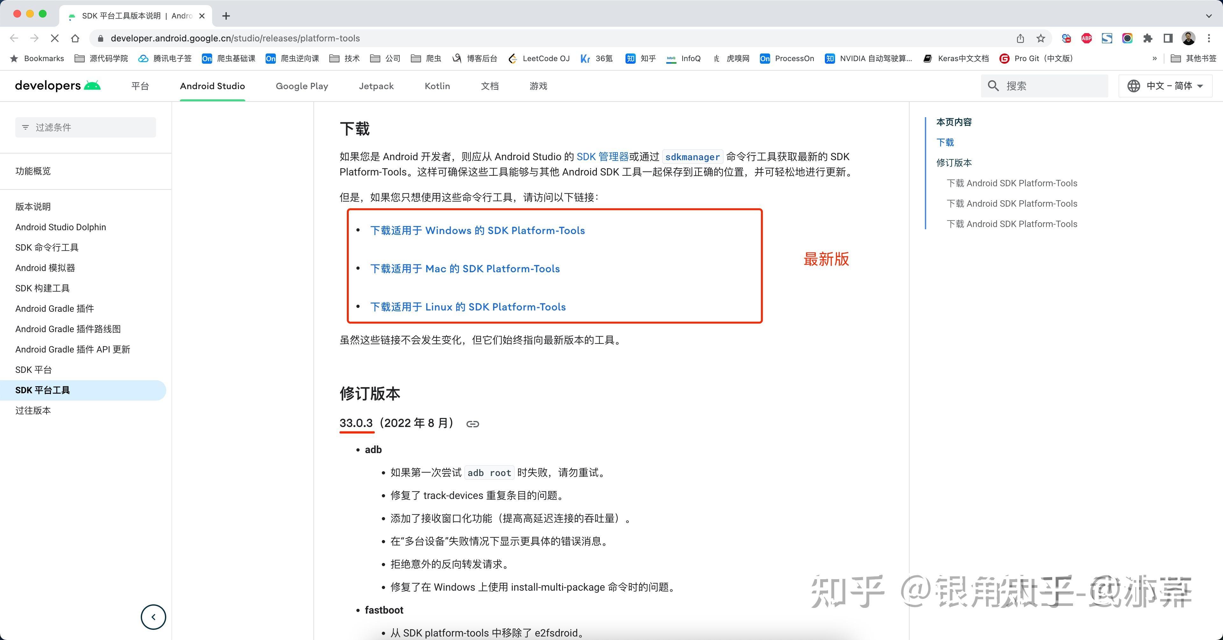Screen dimensions: 1223x640
Task: Go to browser home page icon
Action: (75, 38)
